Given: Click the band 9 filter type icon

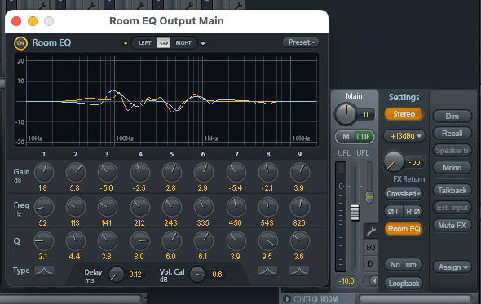Looking at the screenshot, I should click(299, 271).
